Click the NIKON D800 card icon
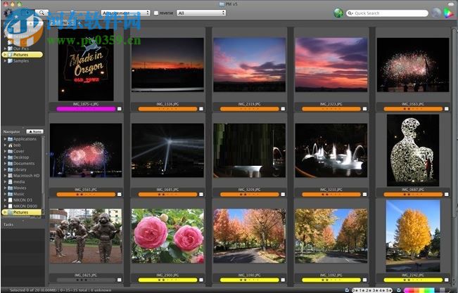 pos(11,206)
